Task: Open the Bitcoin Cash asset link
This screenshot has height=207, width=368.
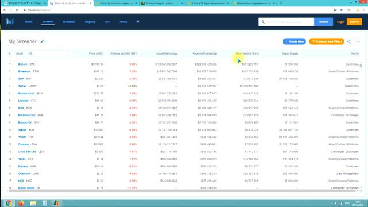Action: (x=26, y=93)
